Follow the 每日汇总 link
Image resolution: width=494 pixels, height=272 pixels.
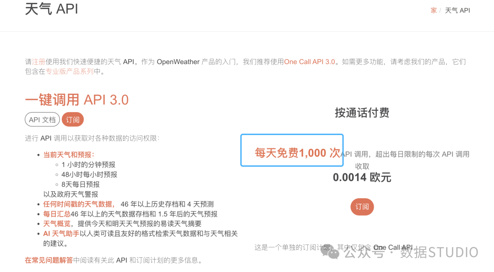coord(57,214)
